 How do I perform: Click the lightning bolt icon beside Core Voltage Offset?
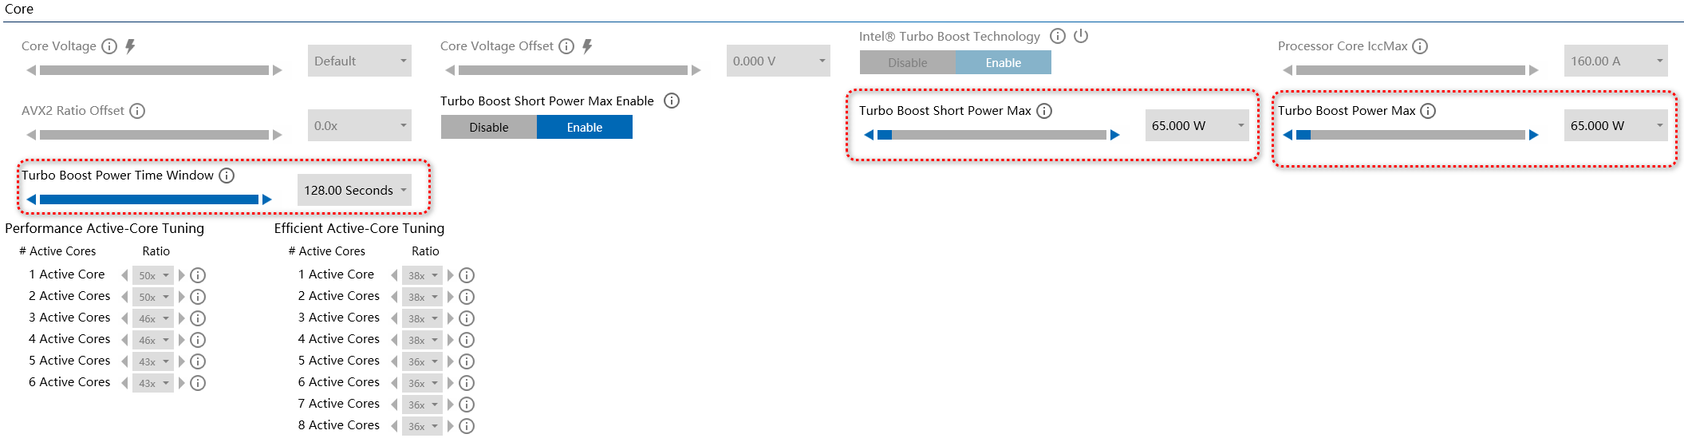click(587, 46)
